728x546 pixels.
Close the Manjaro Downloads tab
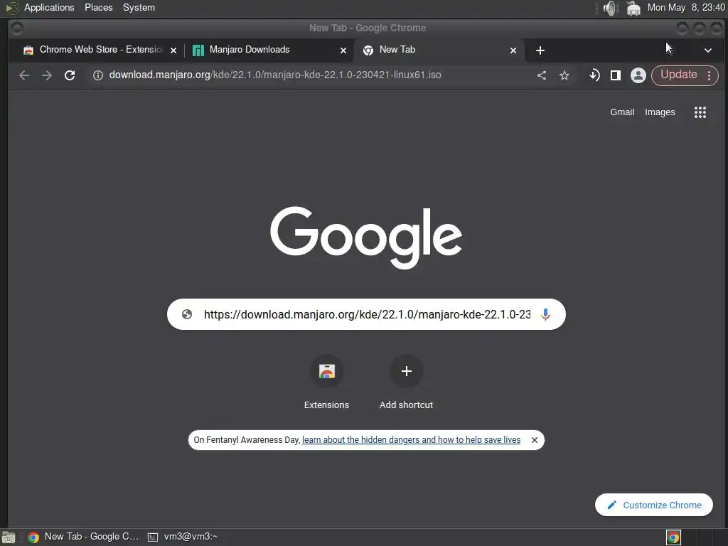[x=343, y=50]
